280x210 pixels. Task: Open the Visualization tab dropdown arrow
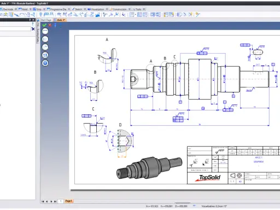coord(107,9)
